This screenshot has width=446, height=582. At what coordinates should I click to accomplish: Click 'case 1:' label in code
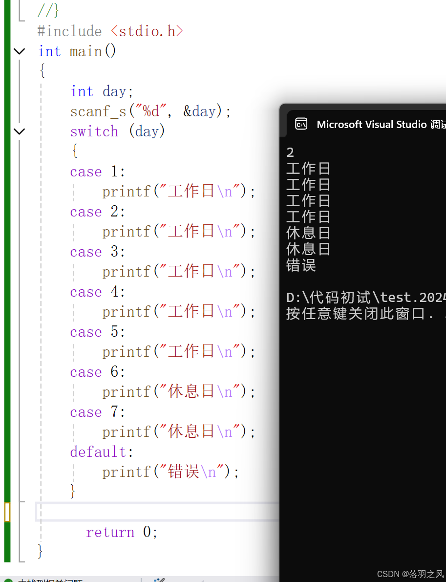pos(98,172)
